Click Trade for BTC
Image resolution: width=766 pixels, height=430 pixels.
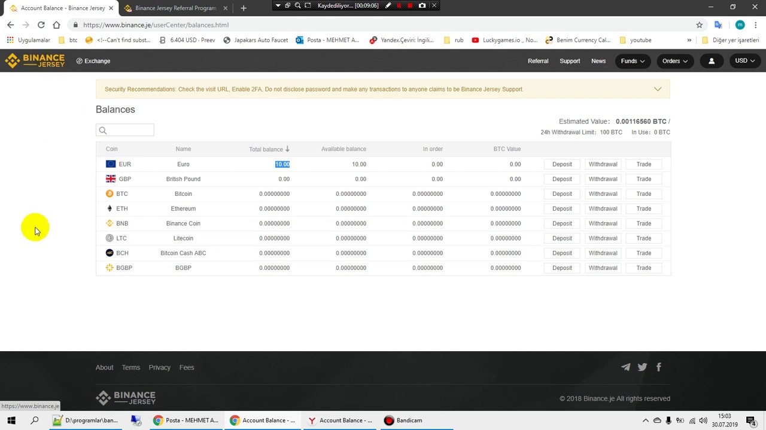coord(644,193)
